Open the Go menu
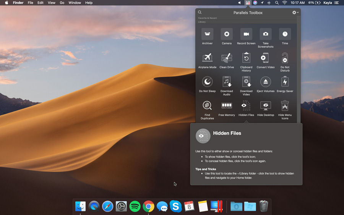The width and height of the screenshot is (344, 215). [62, 3]
